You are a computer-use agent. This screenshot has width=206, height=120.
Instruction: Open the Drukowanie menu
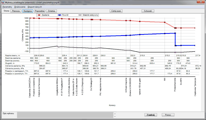20,7
